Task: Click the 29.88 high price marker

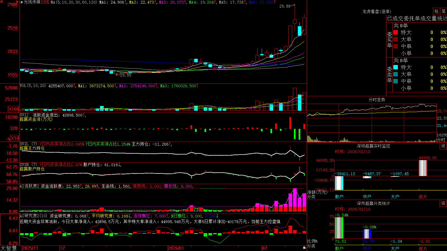Action: (285, 6)
